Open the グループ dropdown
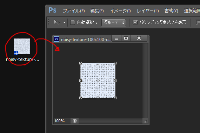 pyautogui.click(x=114, y=22)
